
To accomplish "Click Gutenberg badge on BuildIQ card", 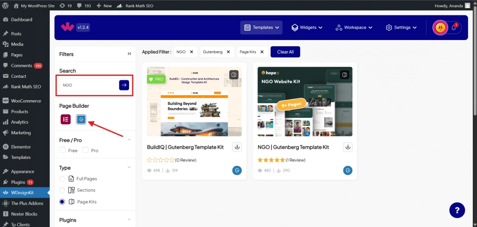I will tap(237, 171).
